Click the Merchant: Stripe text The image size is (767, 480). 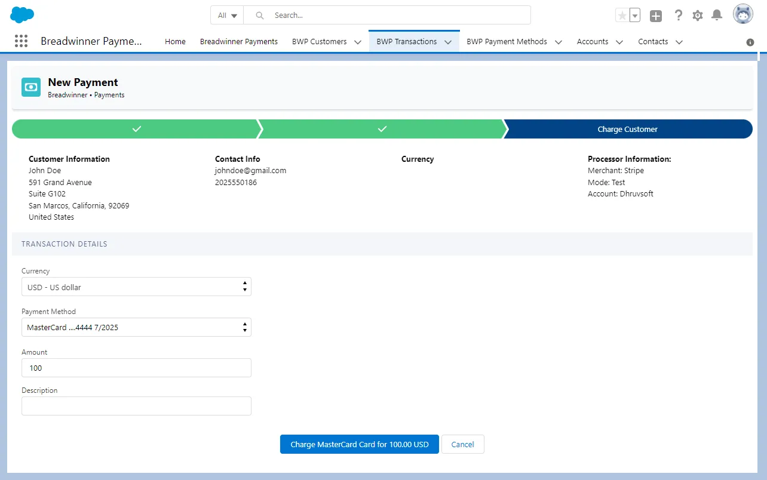(x=616, y=171)
